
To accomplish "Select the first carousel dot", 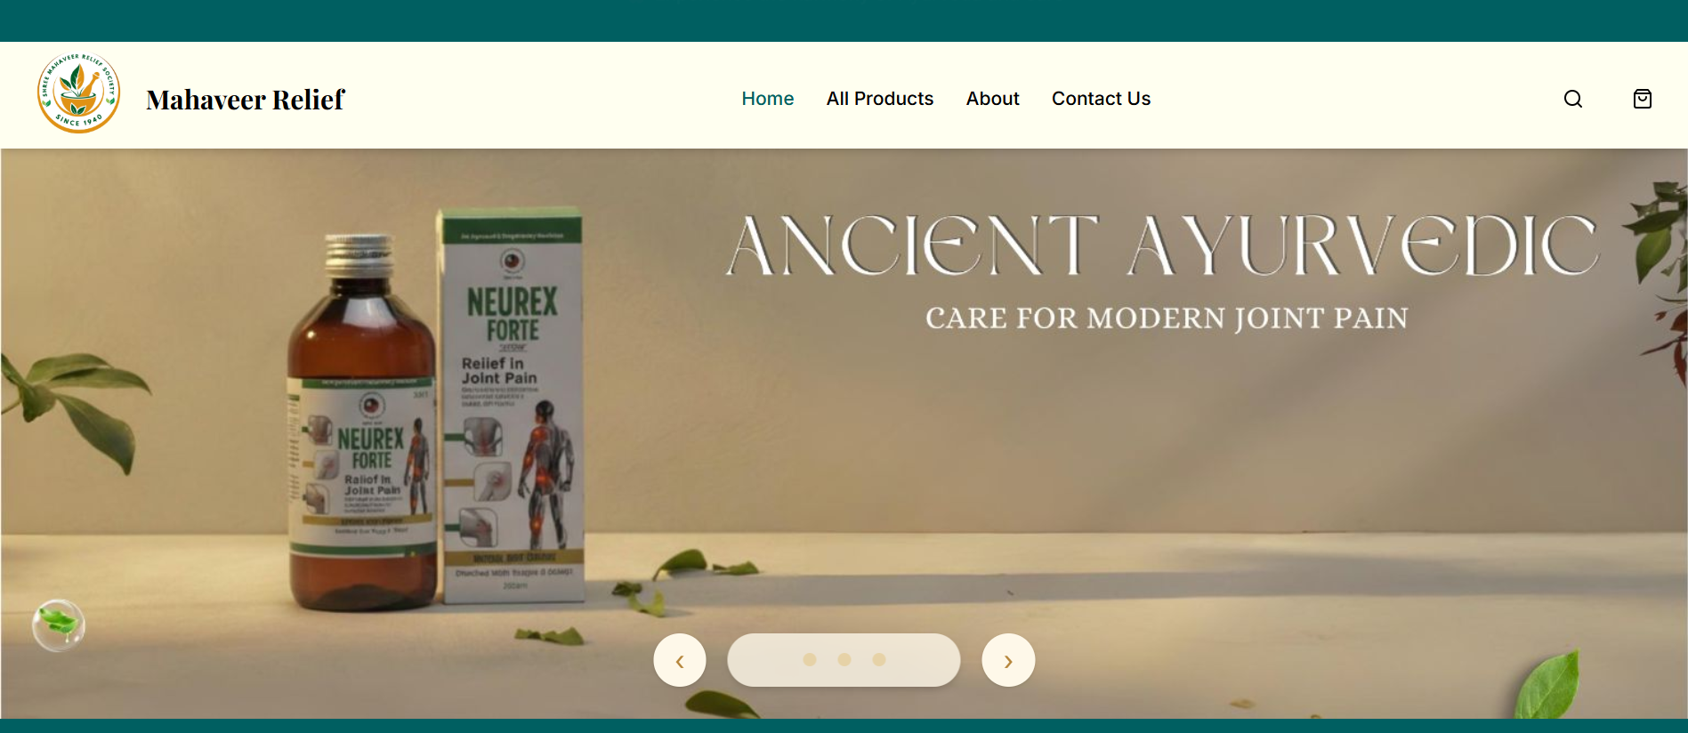I will click(x=810, y=659).
